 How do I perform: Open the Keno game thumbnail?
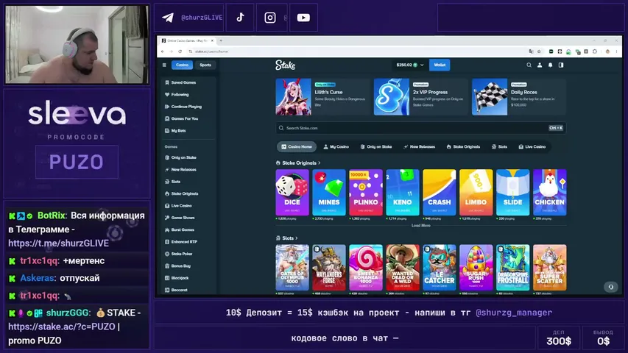(x=403, y=193)
